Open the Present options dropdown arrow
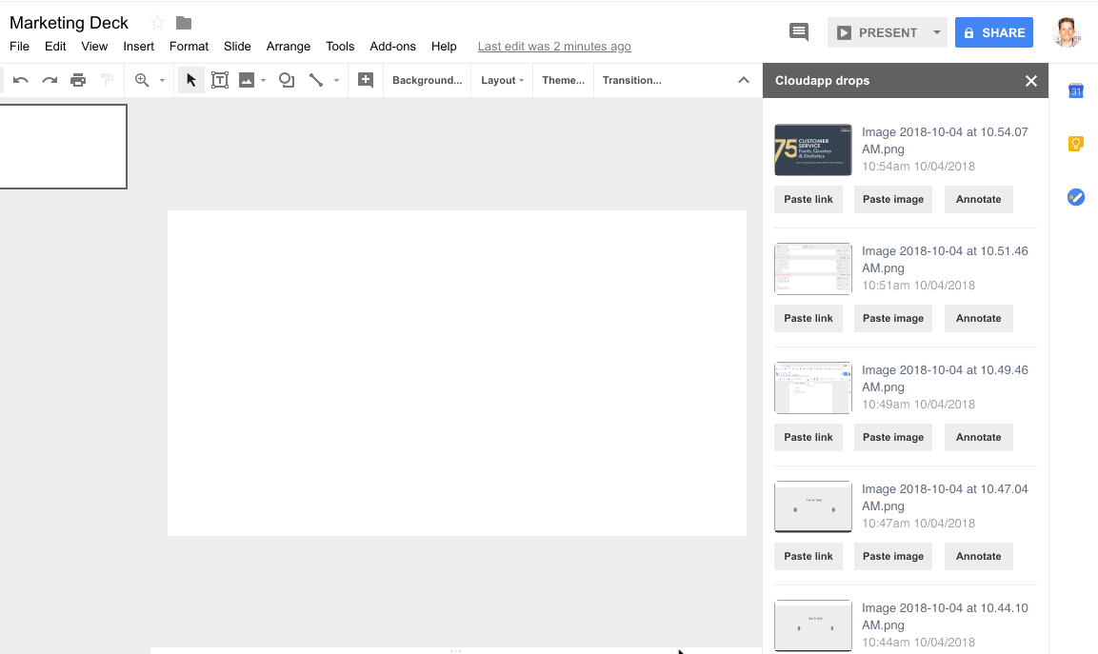1098x654 pixels. click(x=937, y=32)
